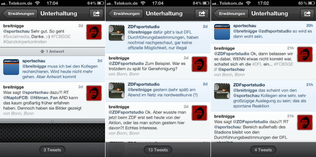This screenshot has width=316, height=157.
Task: Open ZDFsportstudio avatar at top of middle screen
Action: 116,33
